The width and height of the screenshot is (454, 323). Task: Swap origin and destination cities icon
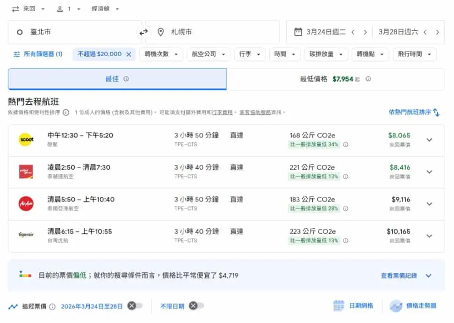pos(144,32)
